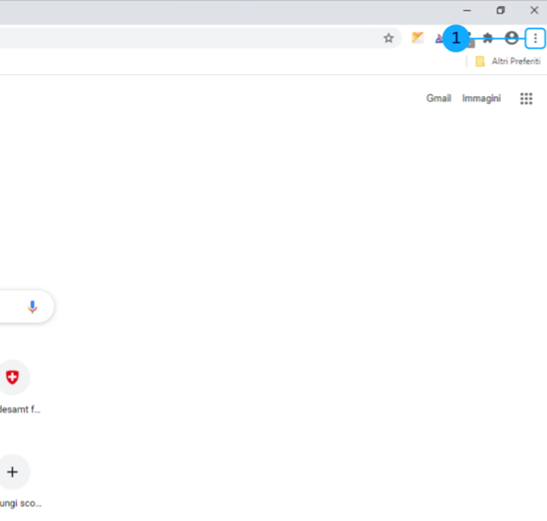
Task: Open the Gmail link
Action: 439,98
